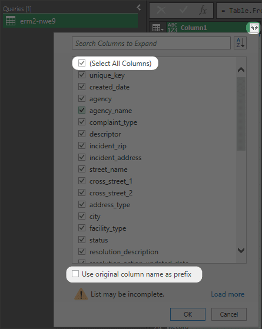
Task: Uncheck the unique_key checkbox
Action: [82, 75]
